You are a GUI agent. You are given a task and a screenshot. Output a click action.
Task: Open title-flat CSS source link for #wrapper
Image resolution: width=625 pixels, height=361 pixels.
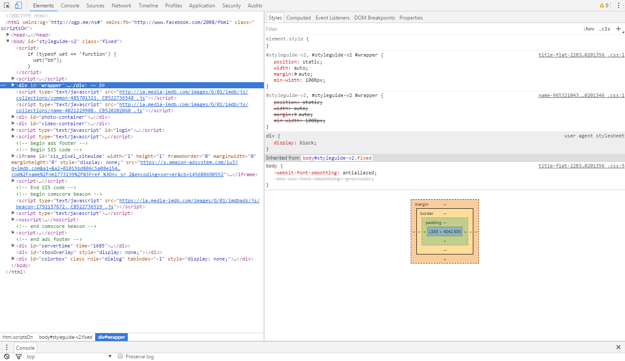[x=581, y=55]
